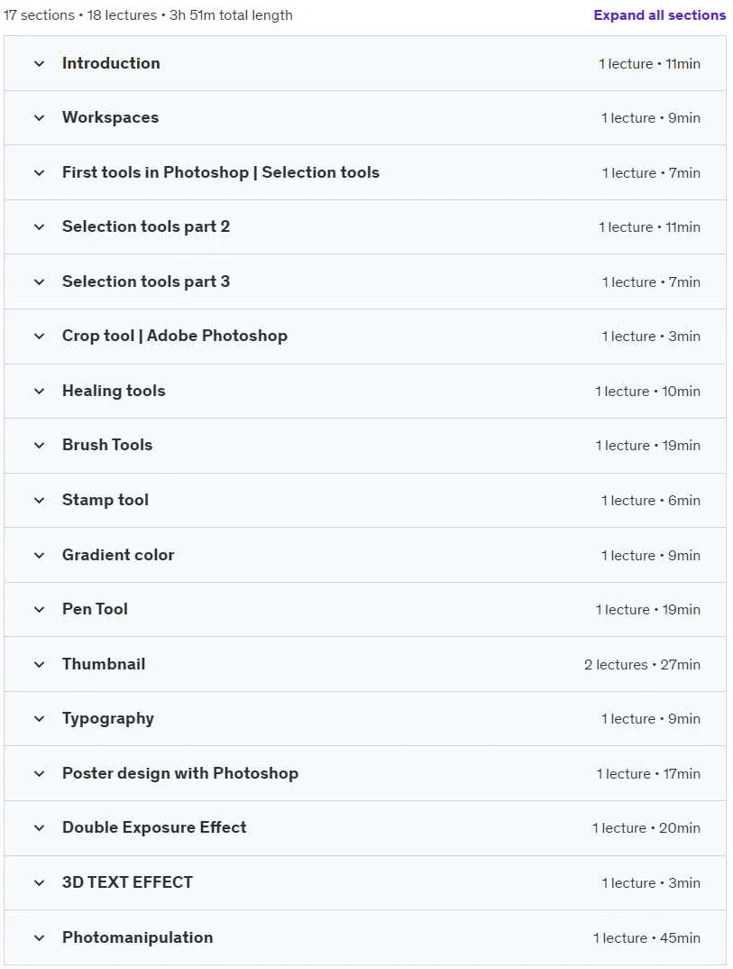This screenshot has width=733, height=969.
Task: Select the Gradient color section heading
Action: coord(118,555)
